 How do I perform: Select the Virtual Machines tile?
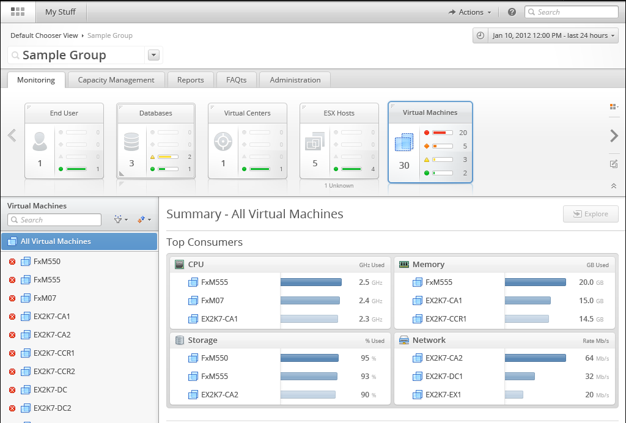click(x=430, y=142)
